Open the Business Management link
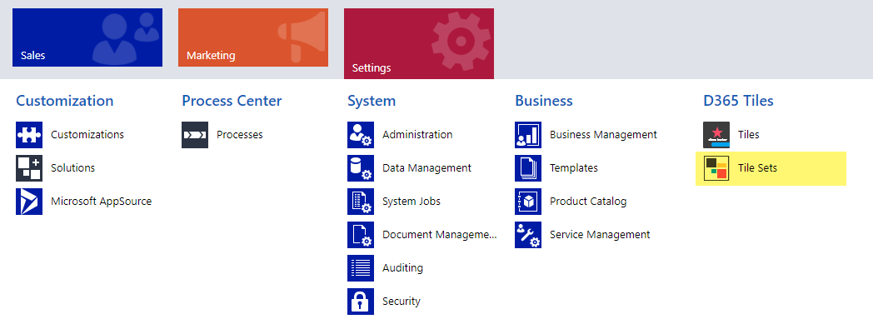The image size is (873, 334). [604, 135]
